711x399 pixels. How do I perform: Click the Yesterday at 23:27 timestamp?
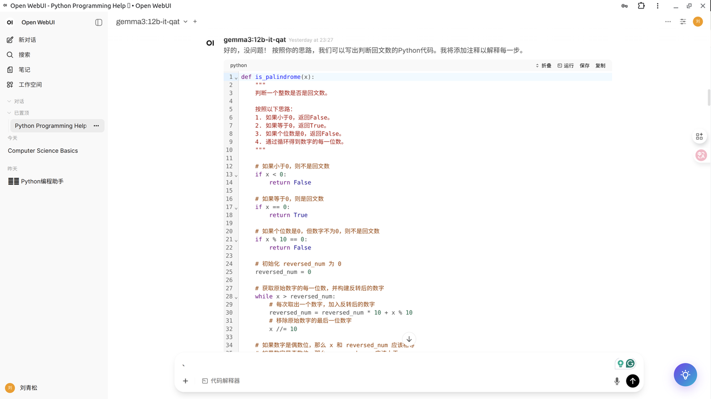pos(311,40)
